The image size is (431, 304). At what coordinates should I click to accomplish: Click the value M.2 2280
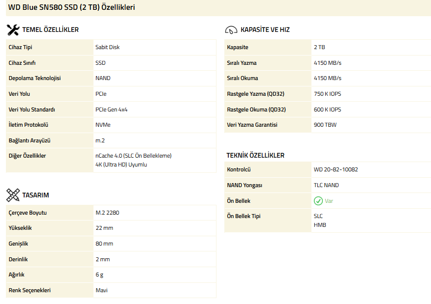[x=107, y=213]
